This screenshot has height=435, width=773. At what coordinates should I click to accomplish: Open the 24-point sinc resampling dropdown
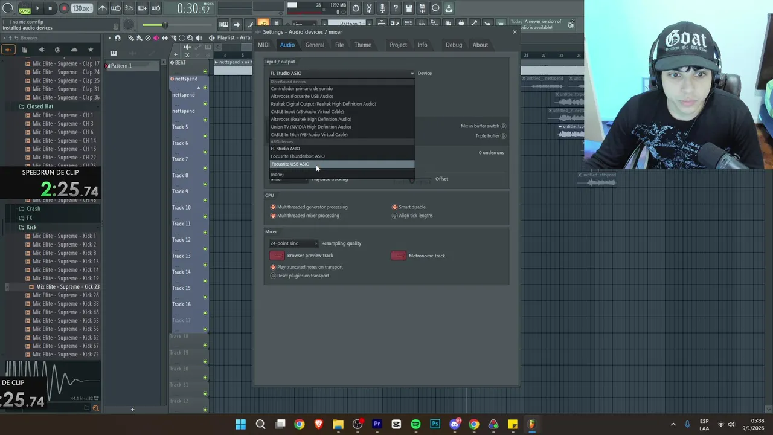tap(293, 243)
